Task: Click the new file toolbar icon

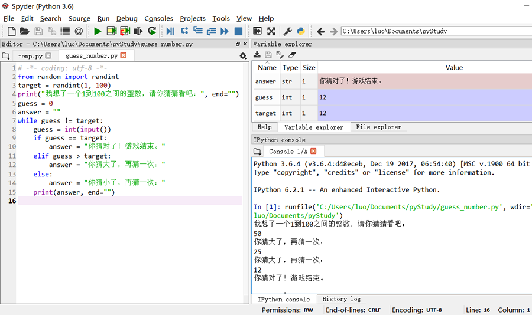Action: (x=12, y=31)
